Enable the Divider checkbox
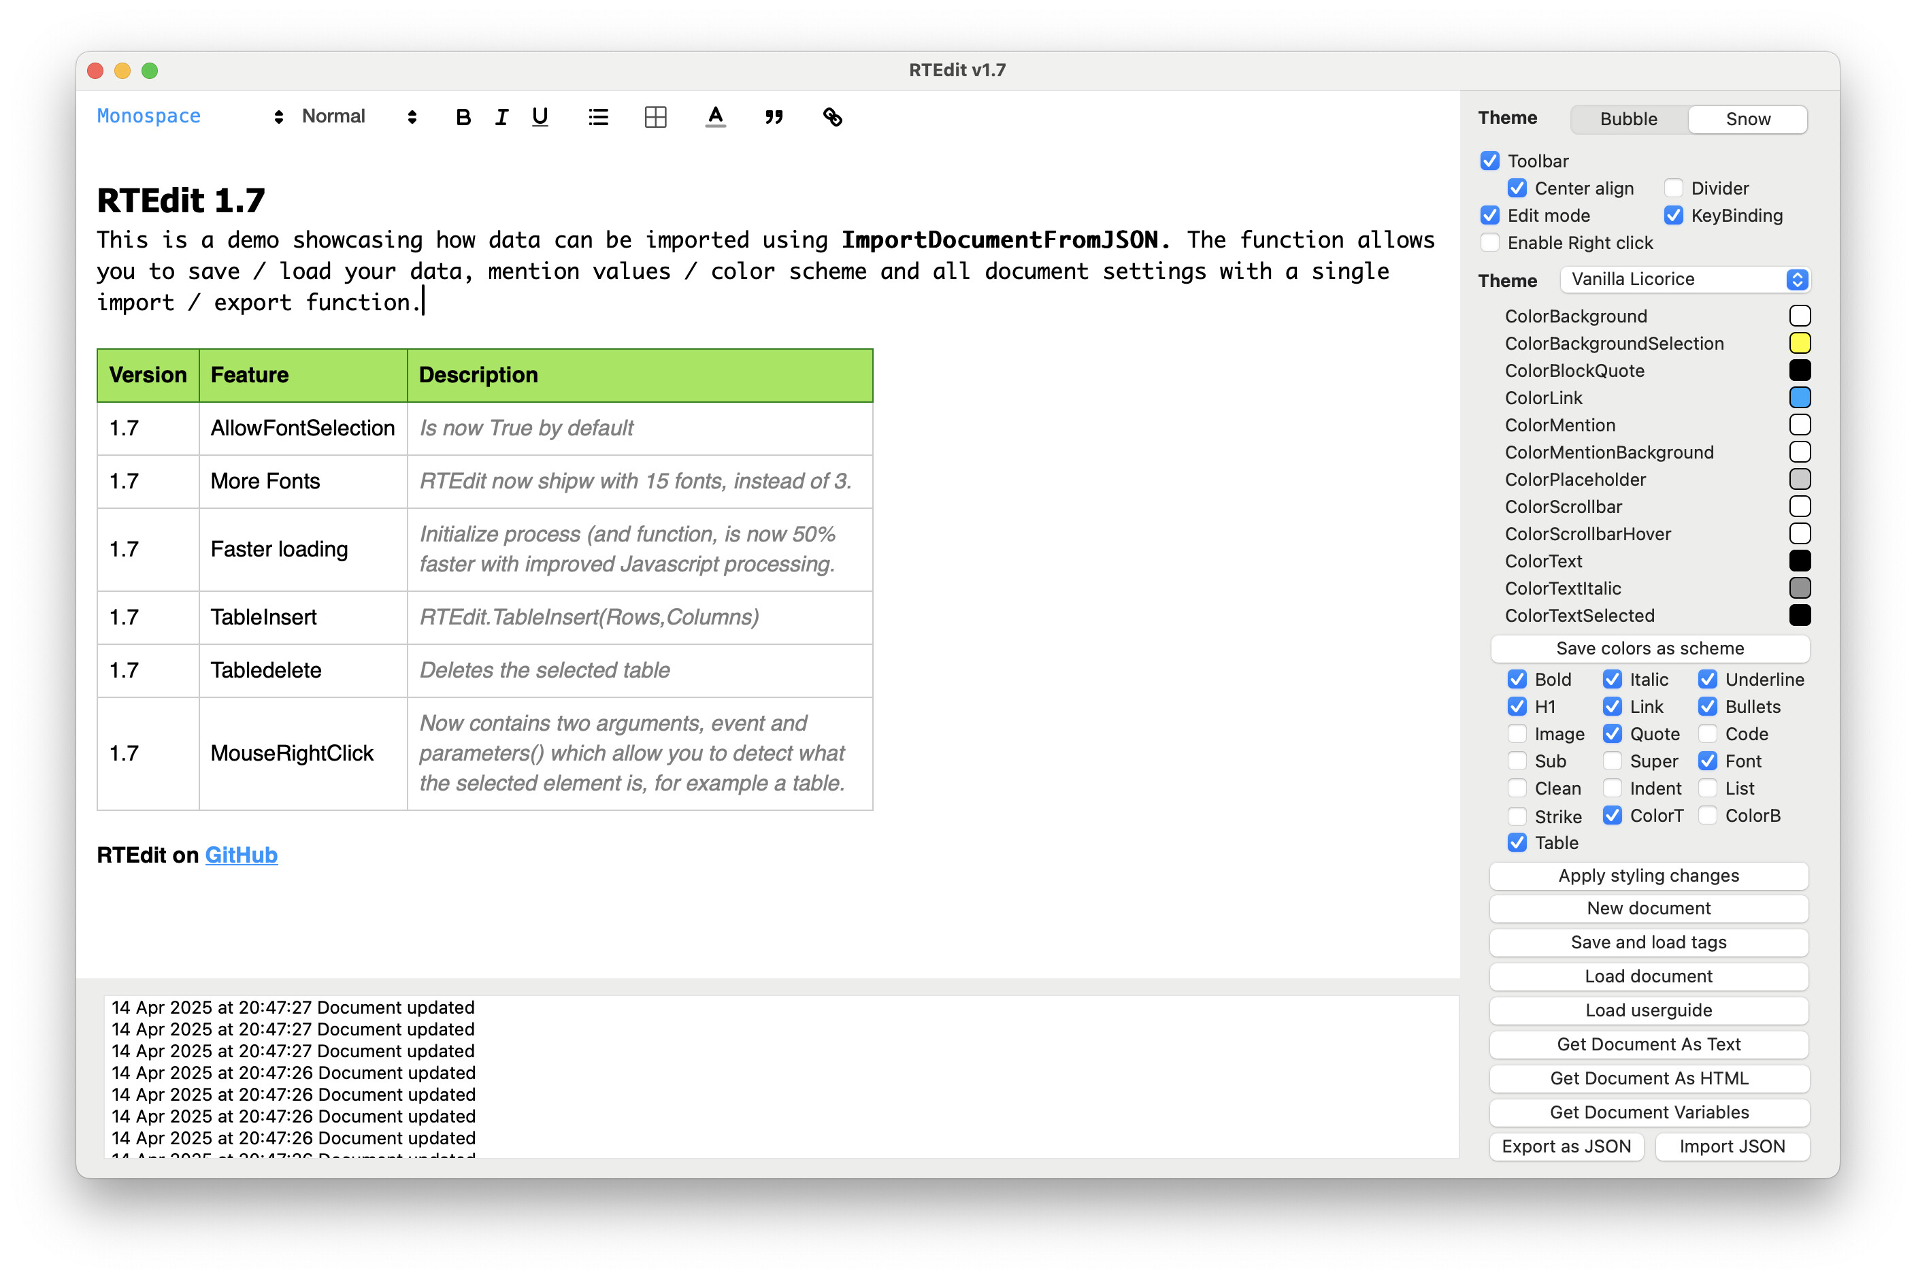Image resolution: width=1916 pixels, height=1279 pixels. tap(1674, 188)
